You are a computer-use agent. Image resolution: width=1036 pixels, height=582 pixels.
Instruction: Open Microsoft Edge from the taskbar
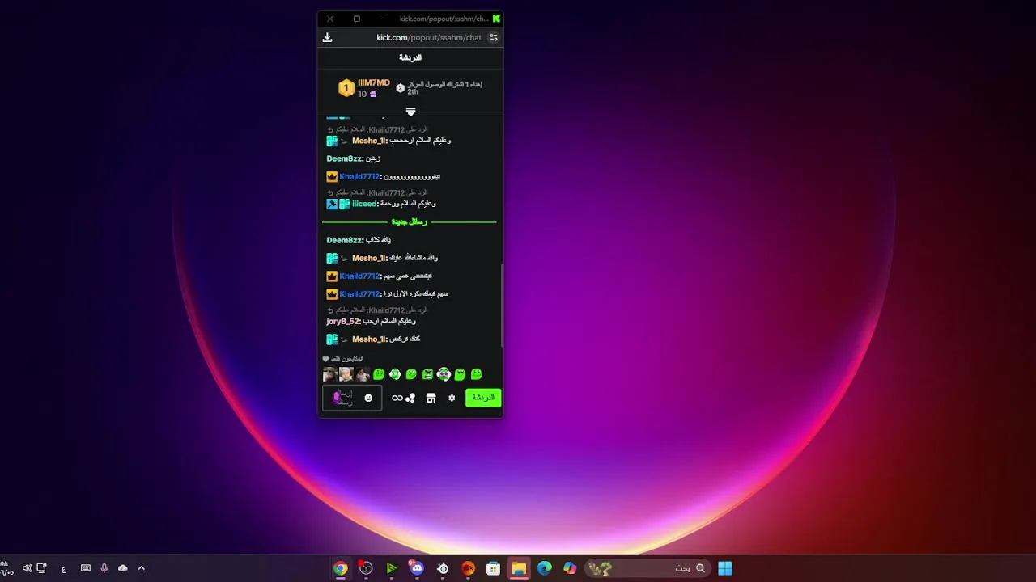(x=545, y=568)
